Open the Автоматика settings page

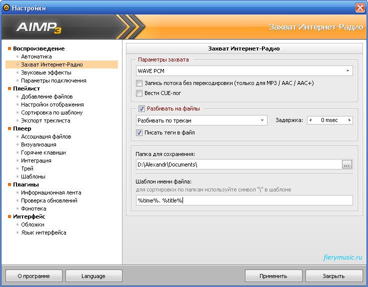click(36, 56)
